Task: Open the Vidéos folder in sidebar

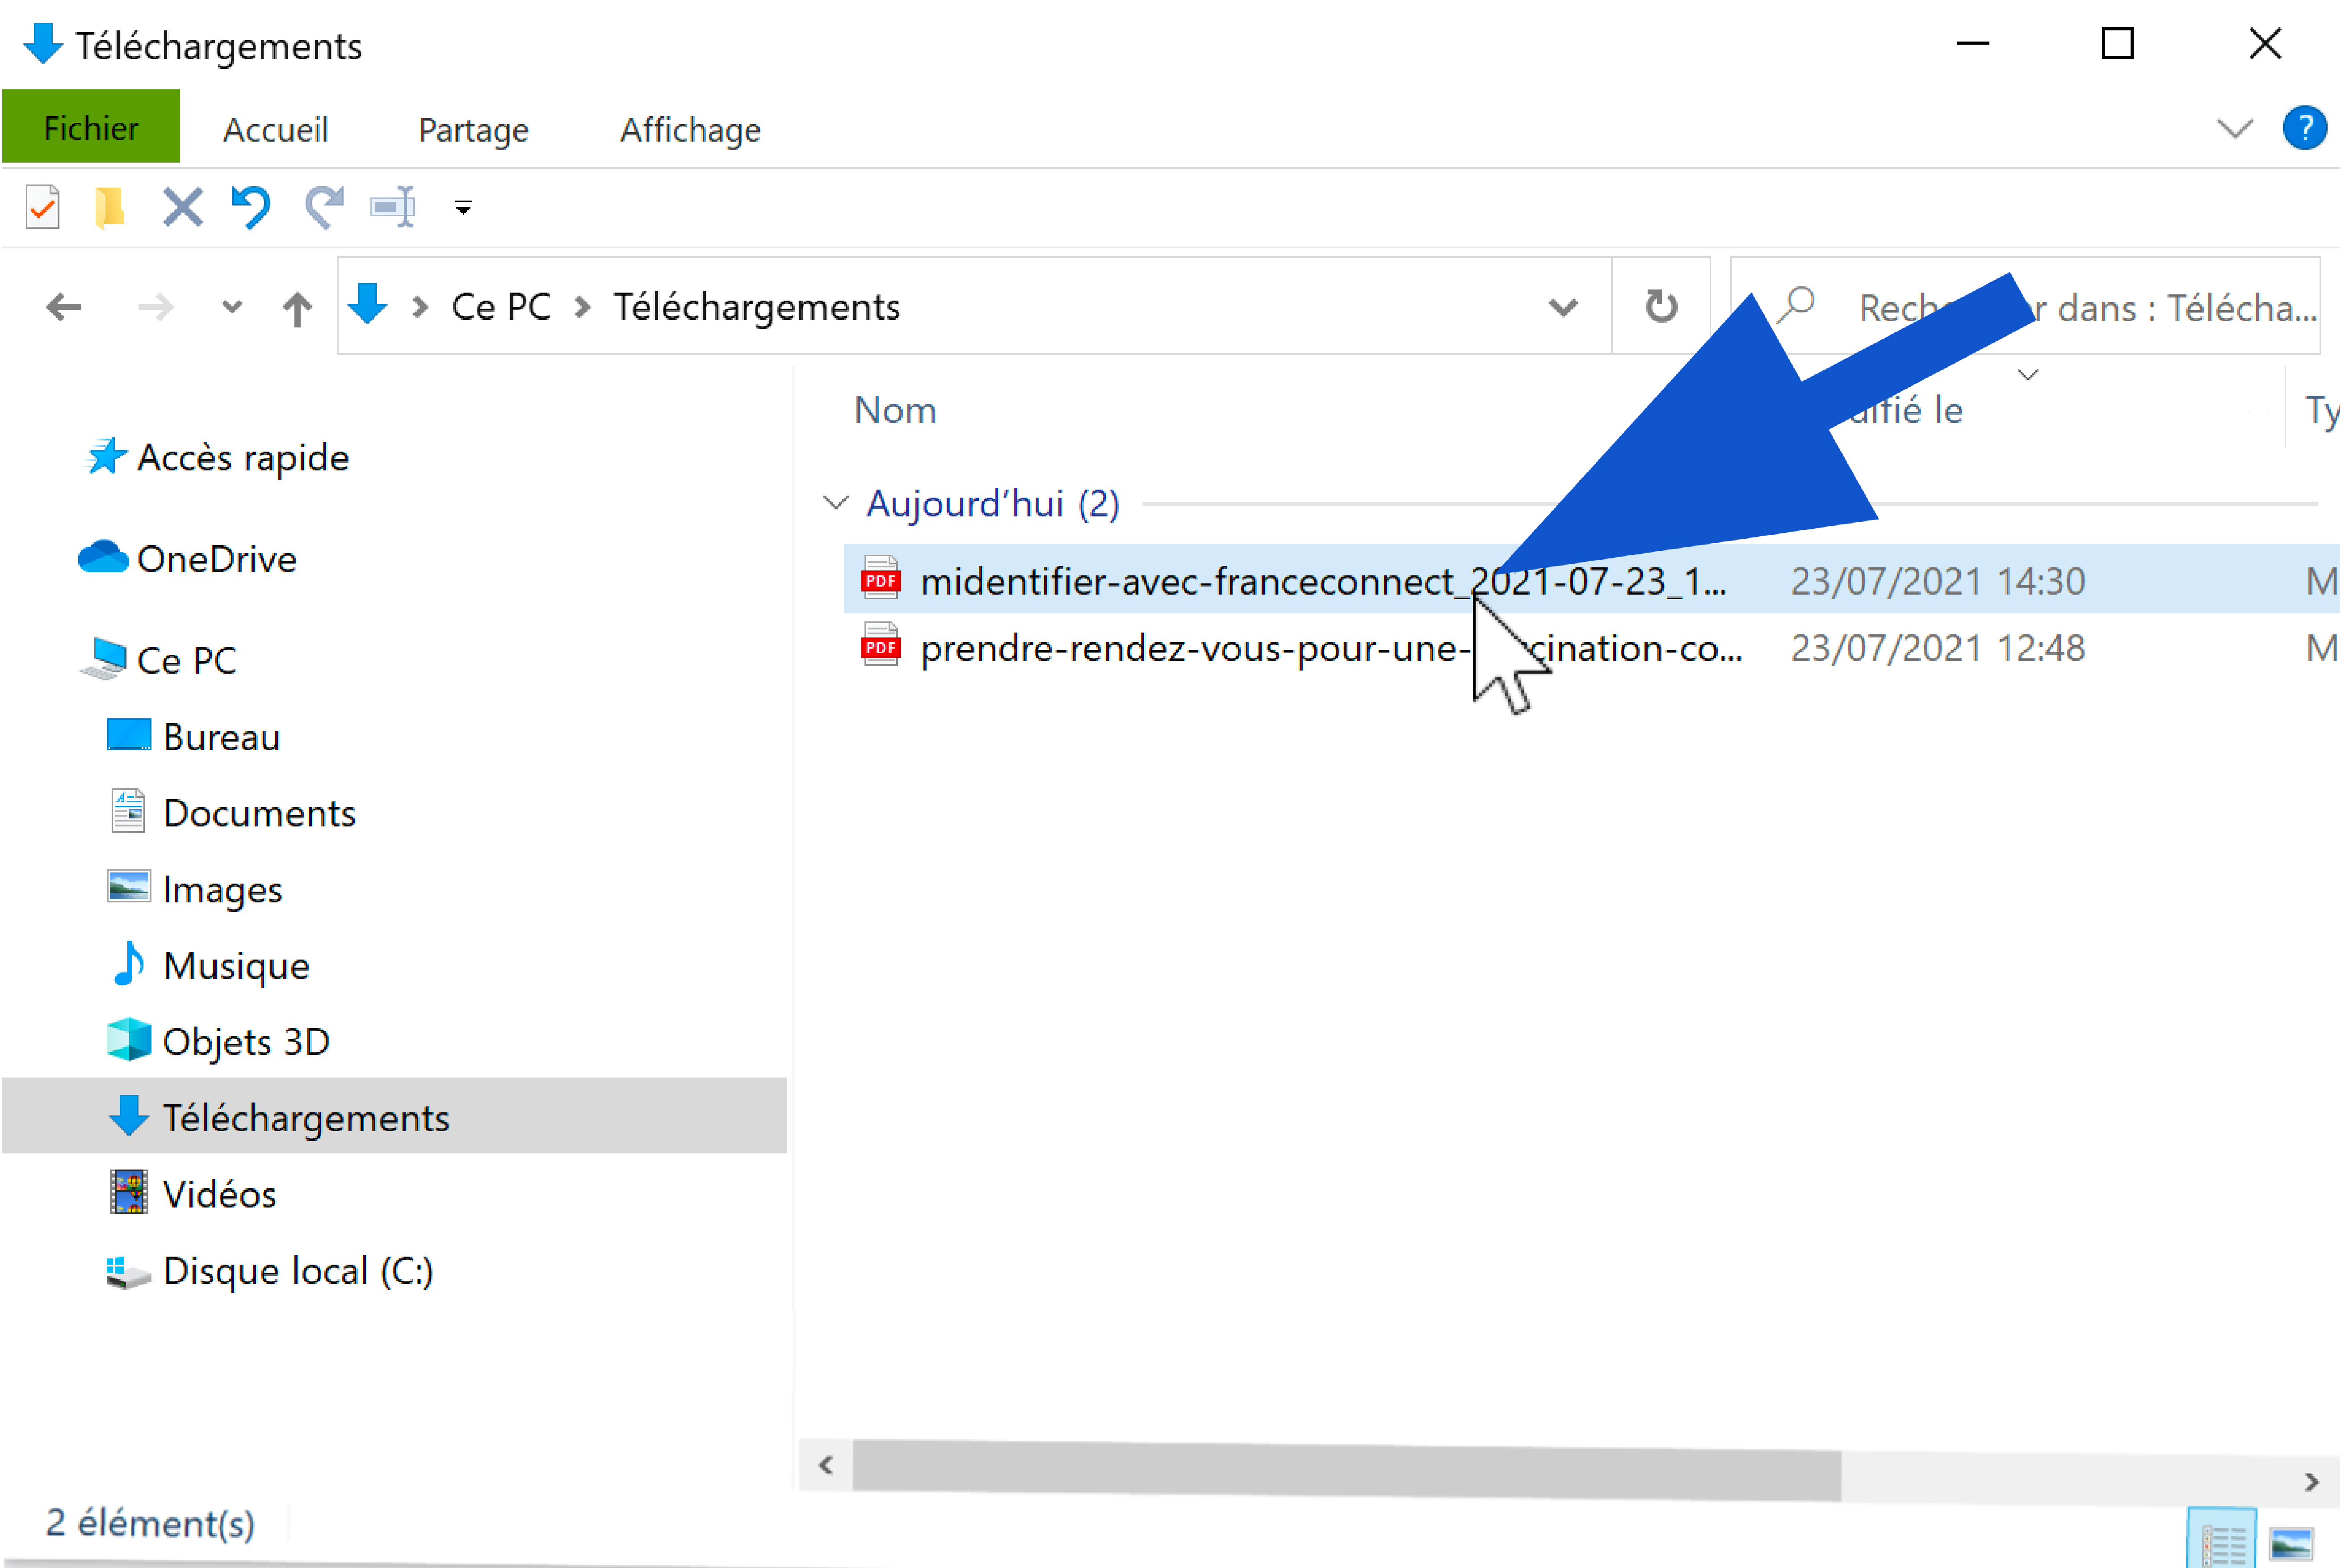Action: coord(192,1194)
